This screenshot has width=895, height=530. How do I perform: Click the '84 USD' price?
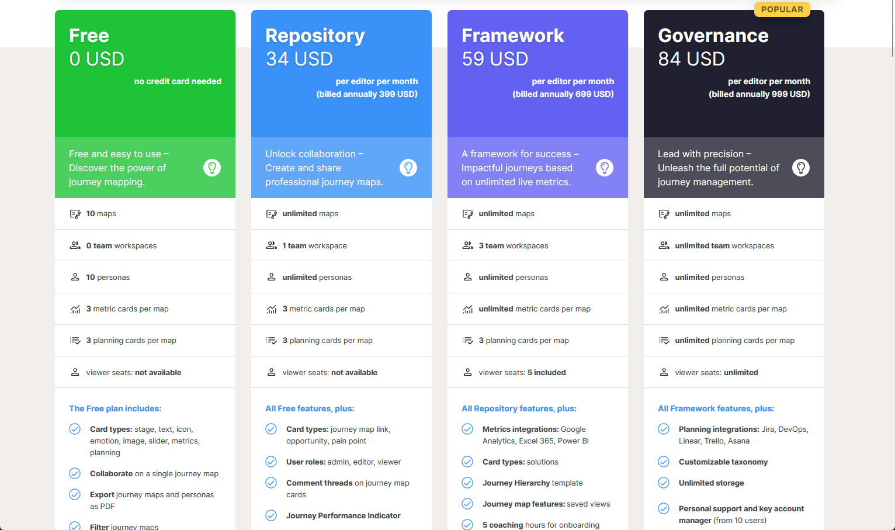coord(691,59)
